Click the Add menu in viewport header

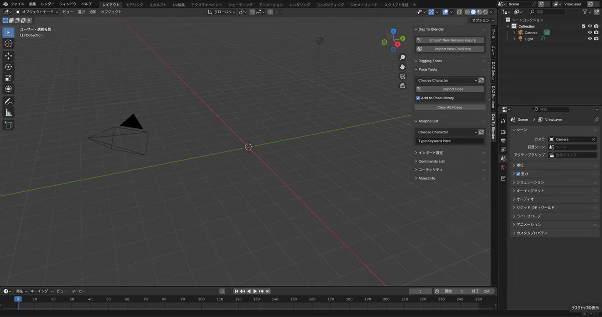(x=93, y=12)
